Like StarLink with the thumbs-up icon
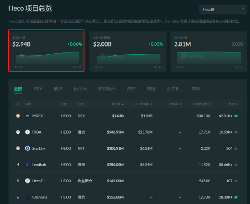This screenshot has width=250, height=204. pyautogui.click(x=236, y=148)
